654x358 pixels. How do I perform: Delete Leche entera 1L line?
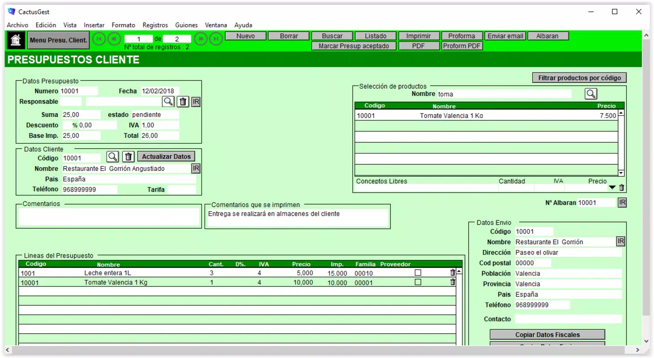click(453, 272)
